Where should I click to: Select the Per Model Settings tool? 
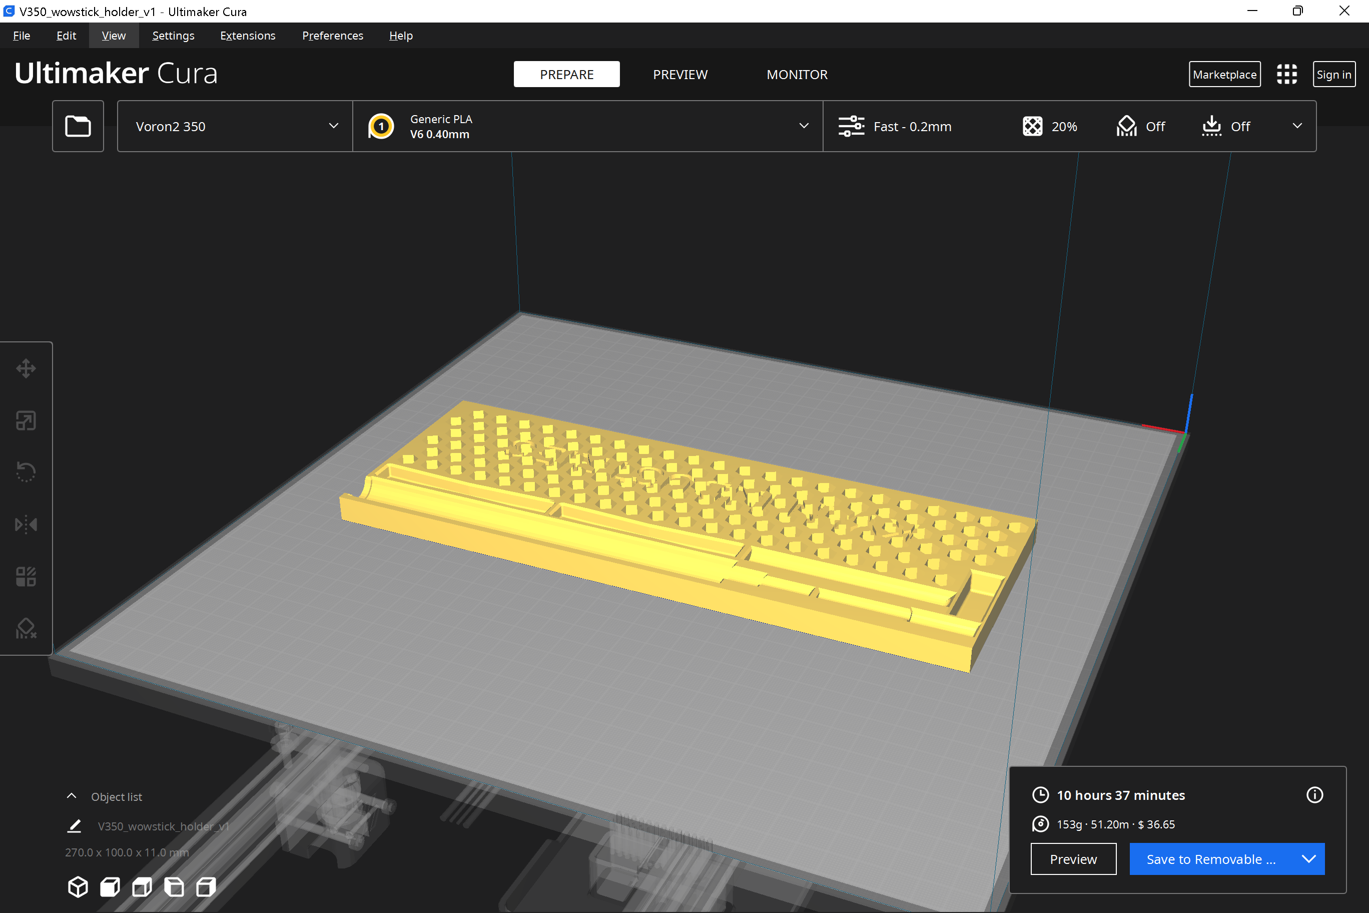(x=26, y=577)
